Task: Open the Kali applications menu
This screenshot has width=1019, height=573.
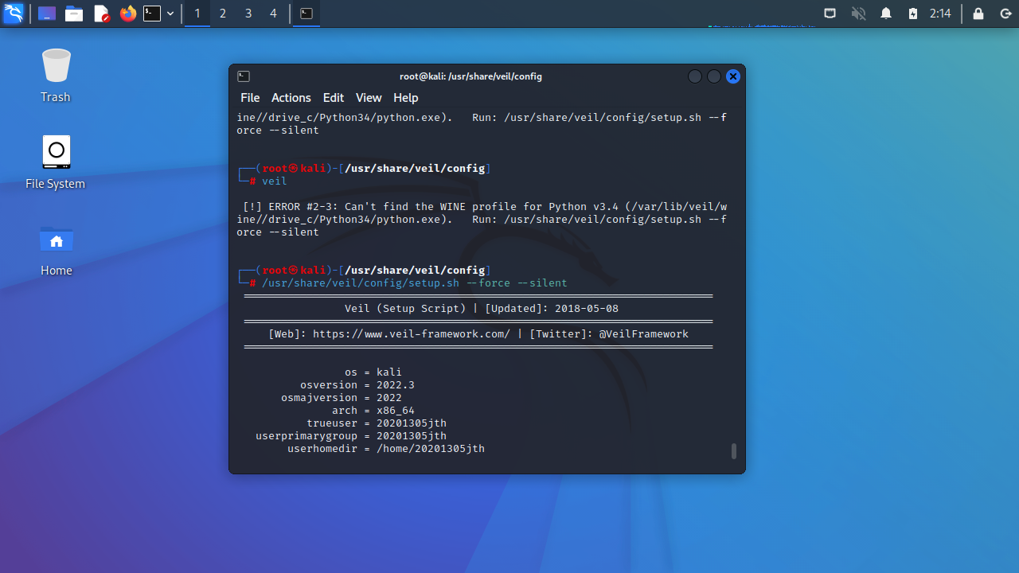Action: [14, 14]
